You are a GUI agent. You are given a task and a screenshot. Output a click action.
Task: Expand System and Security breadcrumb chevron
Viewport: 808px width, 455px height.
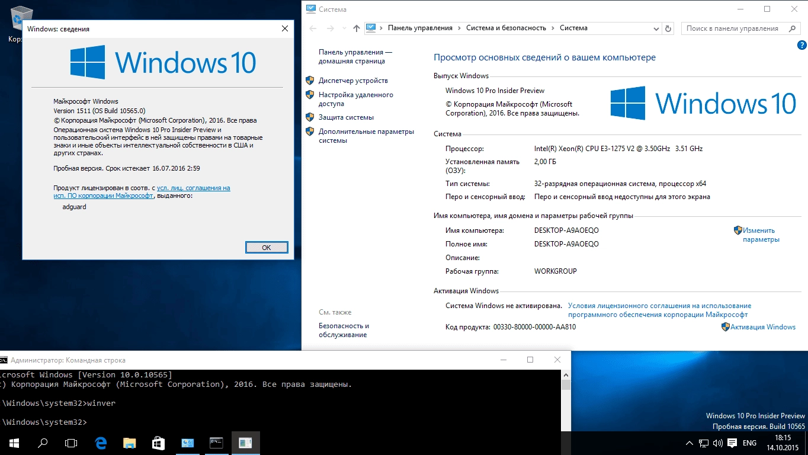pyautogui.click(x=553, y=28)
